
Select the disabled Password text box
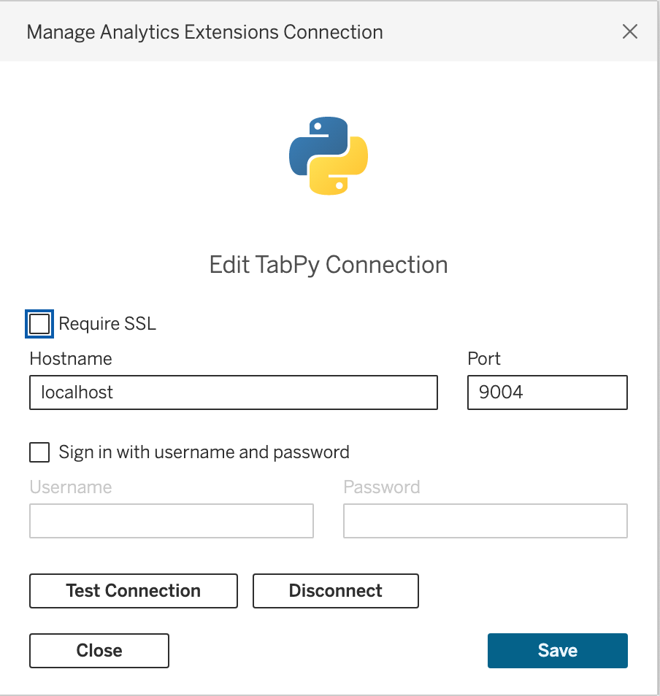(x=485, y=521)
